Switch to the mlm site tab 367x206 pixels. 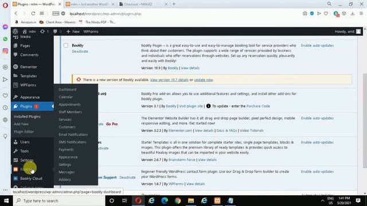coord(90,4)
